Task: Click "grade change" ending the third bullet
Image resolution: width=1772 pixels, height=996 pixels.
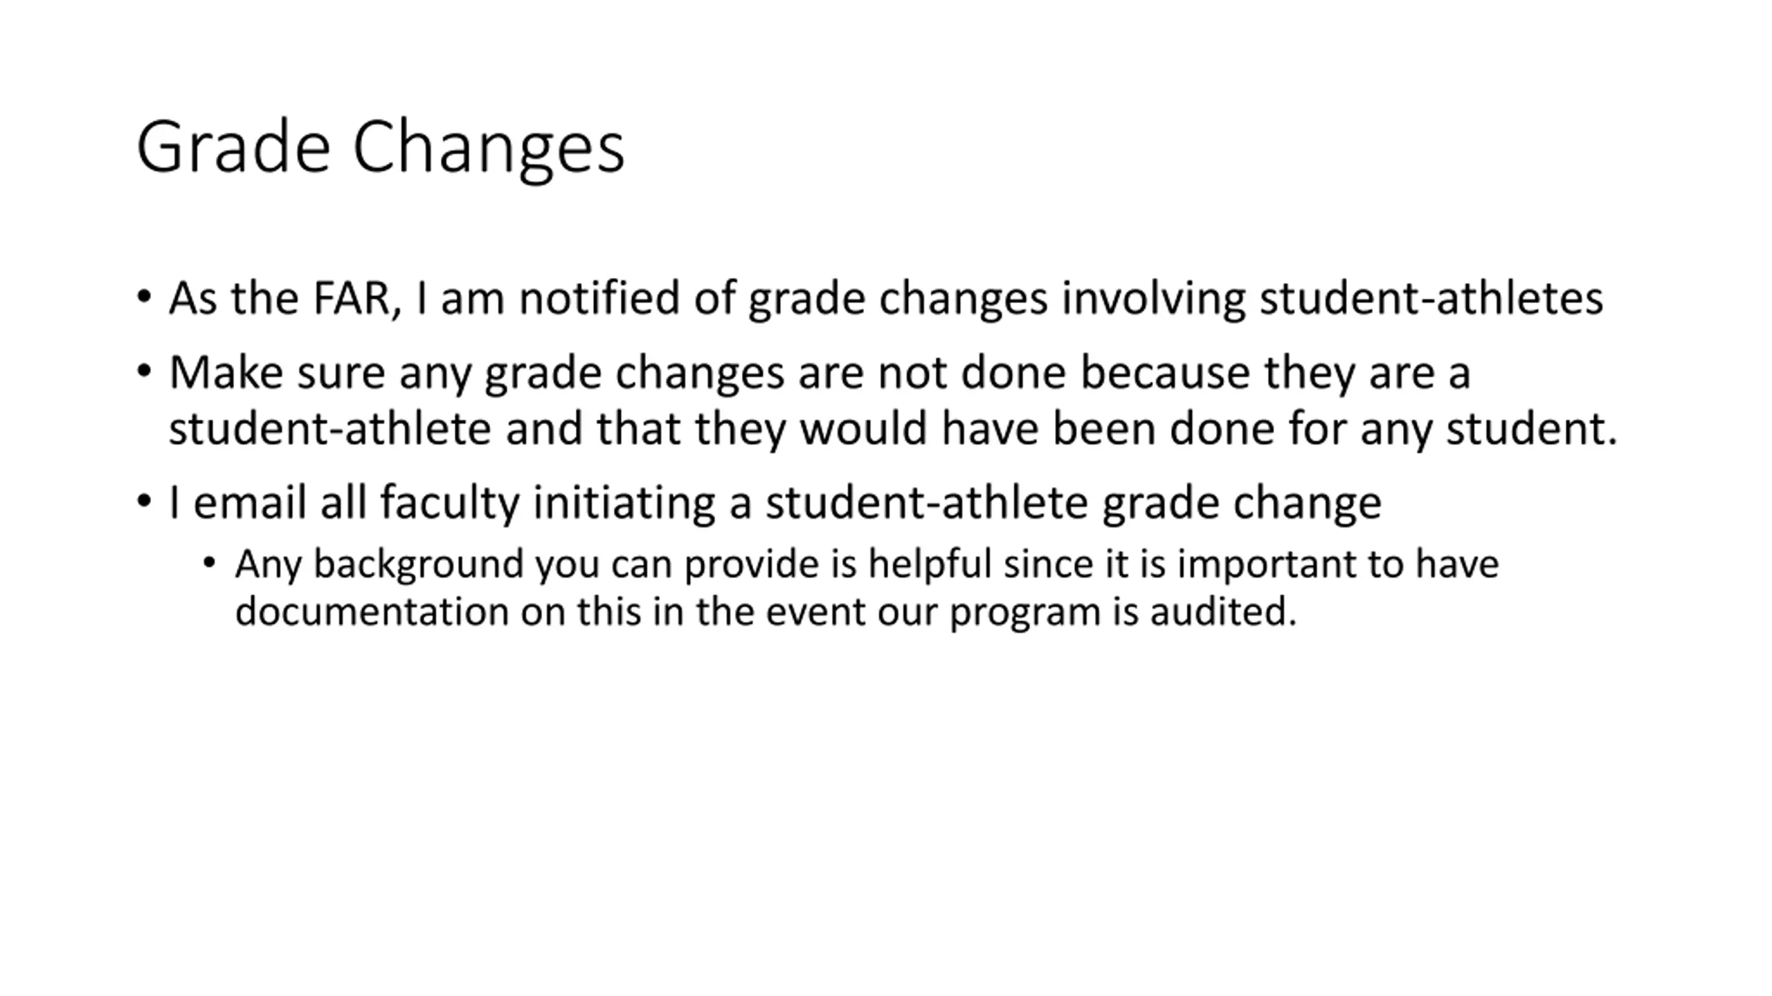Action: 1242,504
